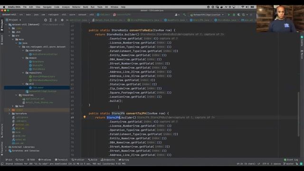The height and width of the screenshot is (171, 304).
Task: Open the Refactor menu
Action: 76,7
